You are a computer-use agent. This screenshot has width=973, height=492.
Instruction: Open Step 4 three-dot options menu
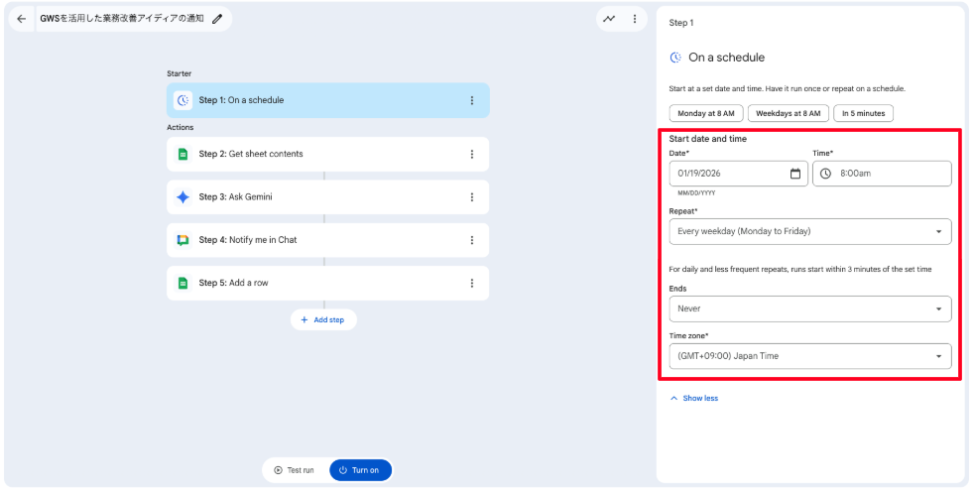472,240
